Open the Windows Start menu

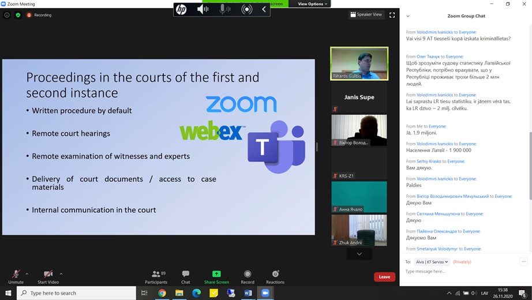click(8, 293)
